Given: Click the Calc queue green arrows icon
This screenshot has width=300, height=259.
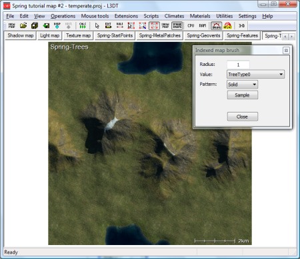Looking at the screenshot, I should [x=83, y=26].
